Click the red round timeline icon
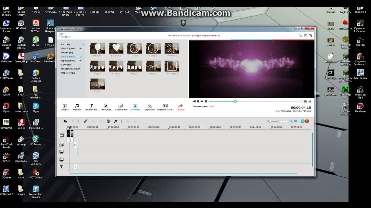 point(307,121)
